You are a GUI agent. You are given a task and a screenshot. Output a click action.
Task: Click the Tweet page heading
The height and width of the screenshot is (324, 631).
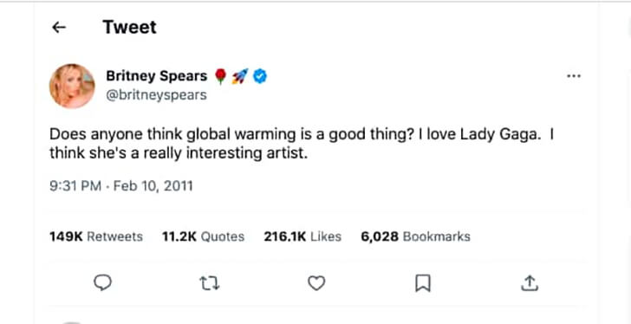pyautogui.click(x=130, y=28)
